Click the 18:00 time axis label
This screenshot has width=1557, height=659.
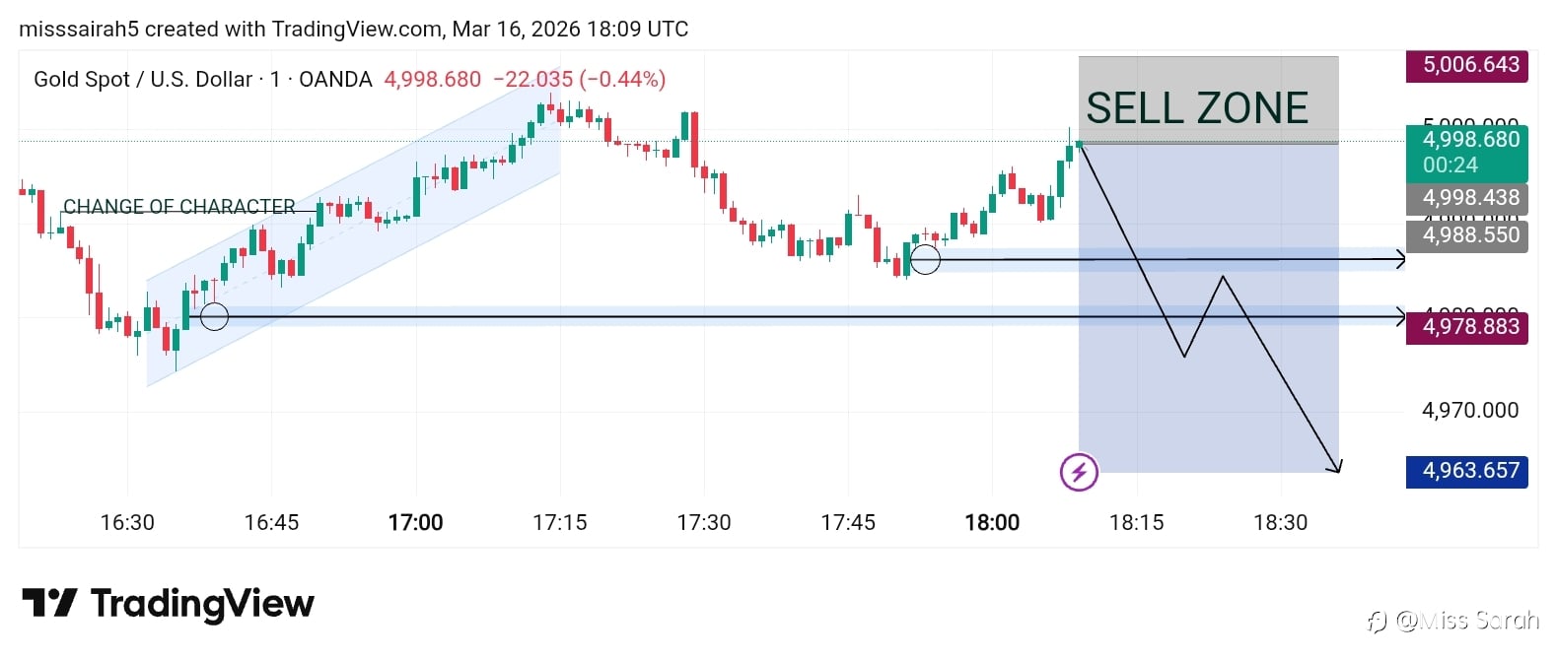point(992,522)
